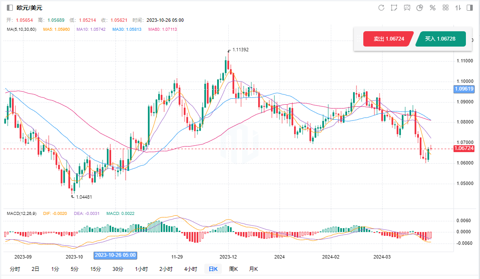The image size is (480, 279).
Task: Select the 15分 interval tab
Action: [96, 269]
